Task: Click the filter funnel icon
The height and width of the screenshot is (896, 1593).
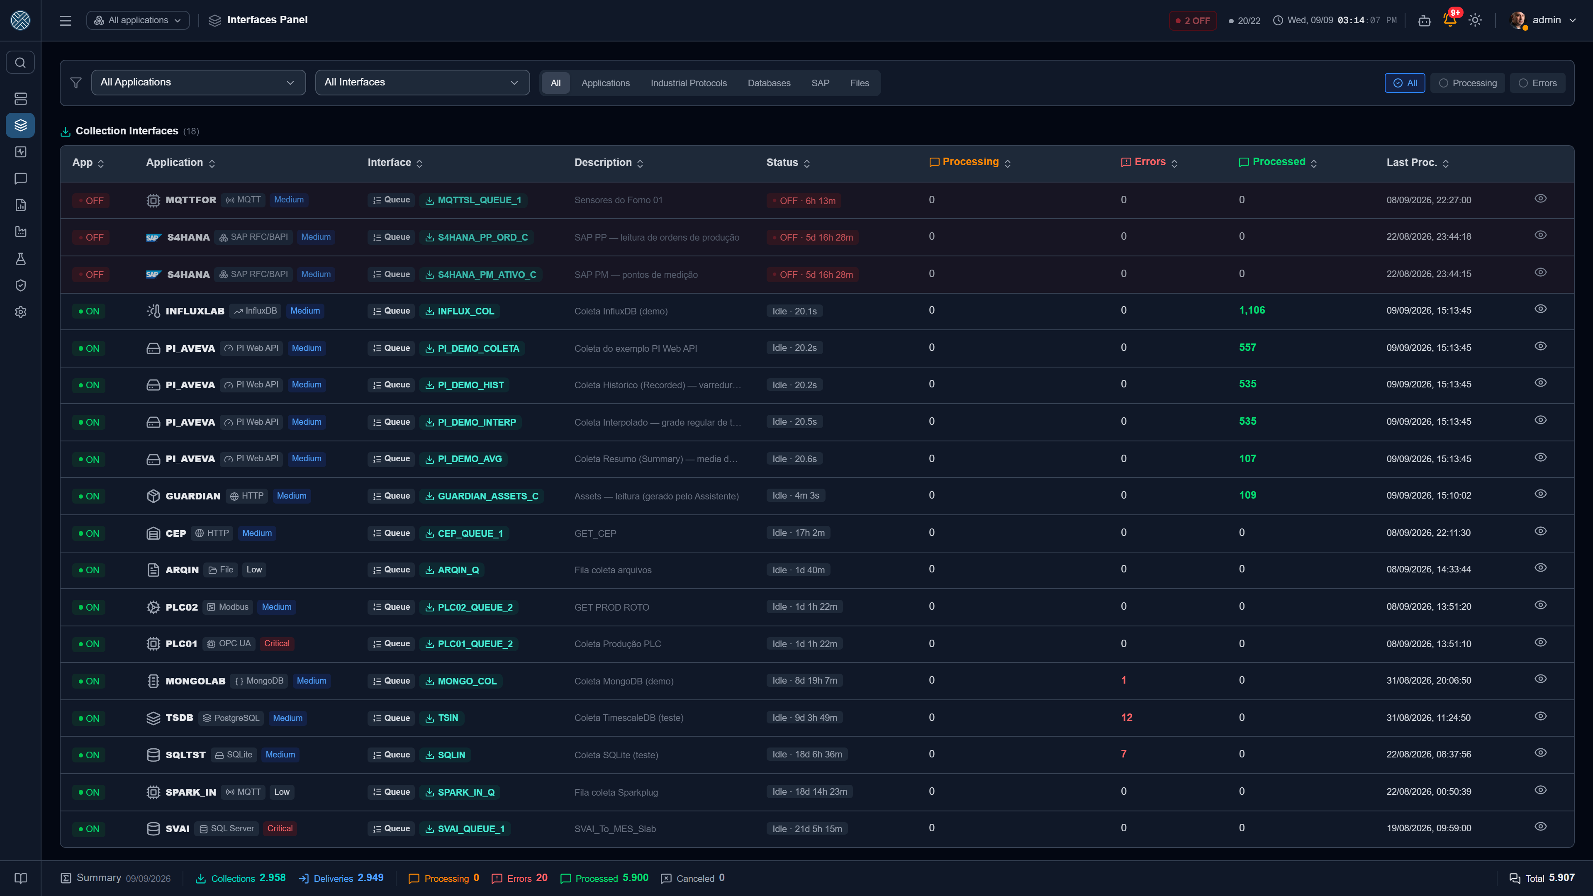Action: tap(76, 83)
